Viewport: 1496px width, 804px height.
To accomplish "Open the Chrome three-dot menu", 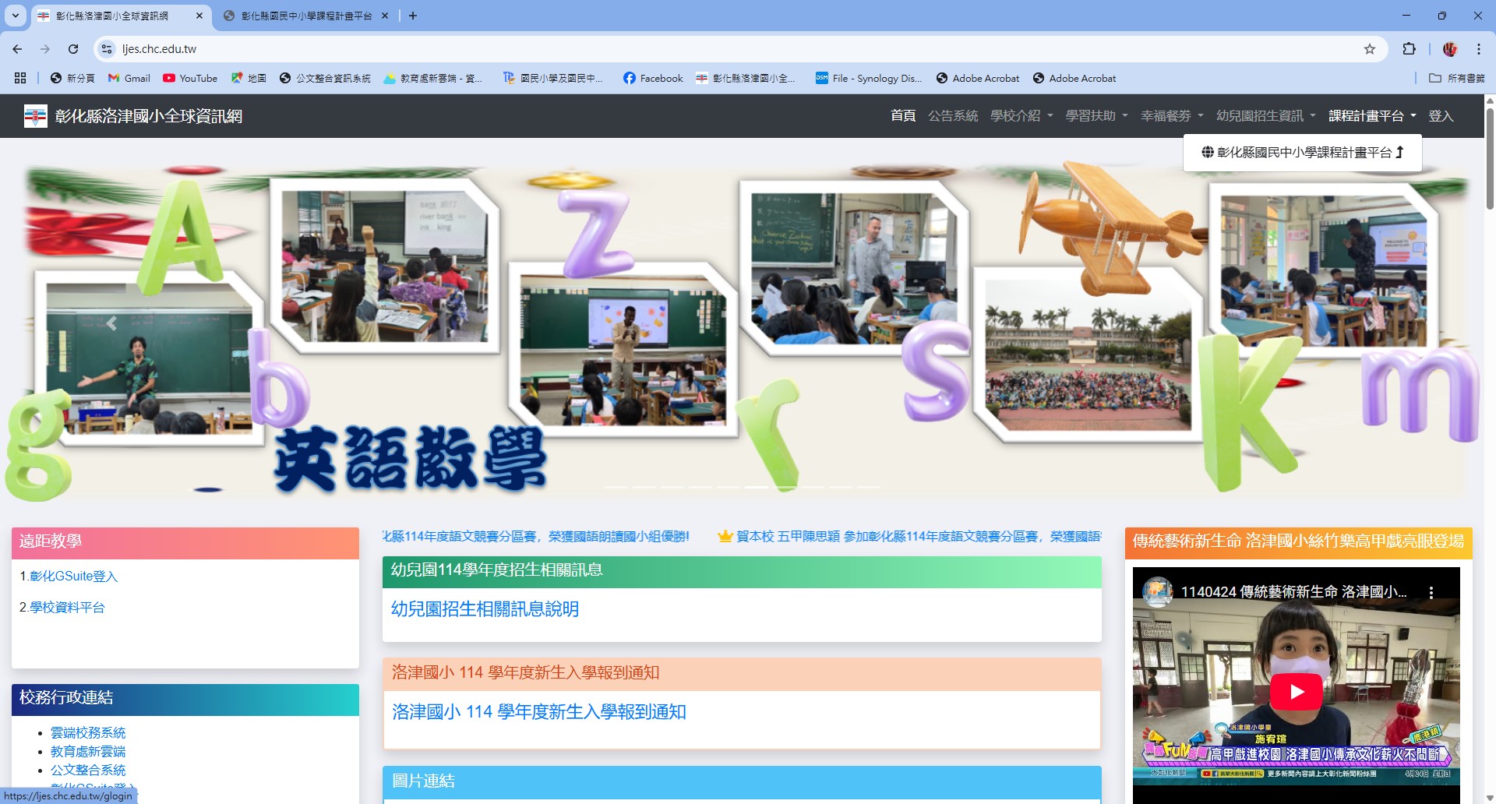I will (x=1478, y=49).
